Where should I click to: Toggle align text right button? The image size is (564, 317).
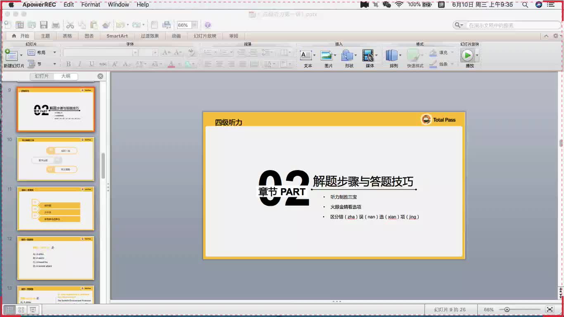pos(231,64)
